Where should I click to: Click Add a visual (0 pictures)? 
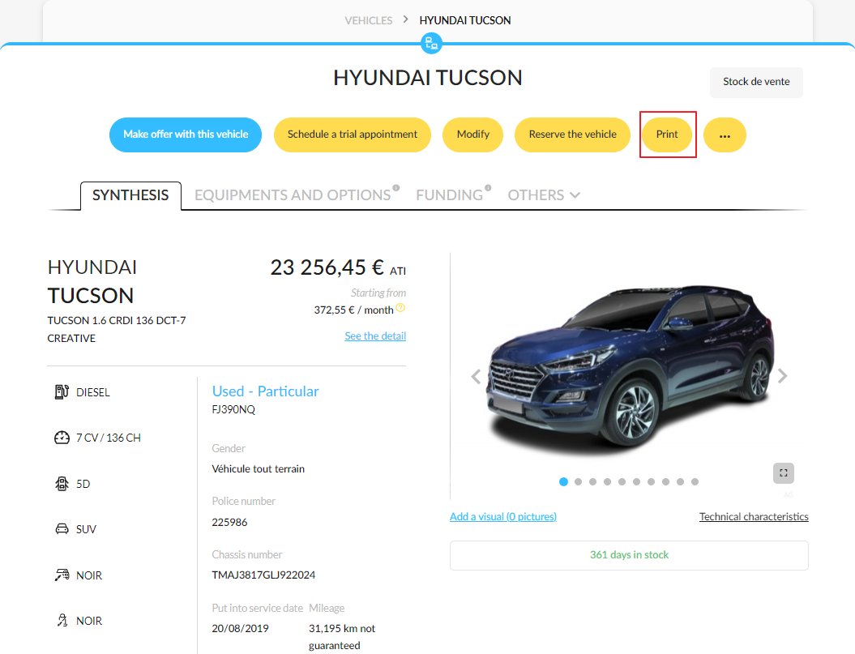pos(502,516)
